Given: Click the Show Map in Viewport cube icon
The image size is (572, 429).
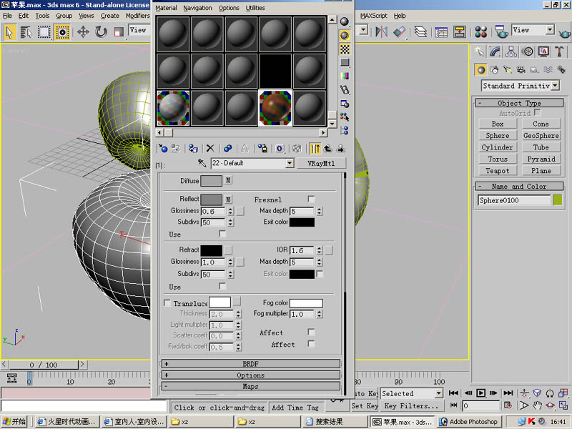Looking at the screenshot, I should [x=297, y=149].
